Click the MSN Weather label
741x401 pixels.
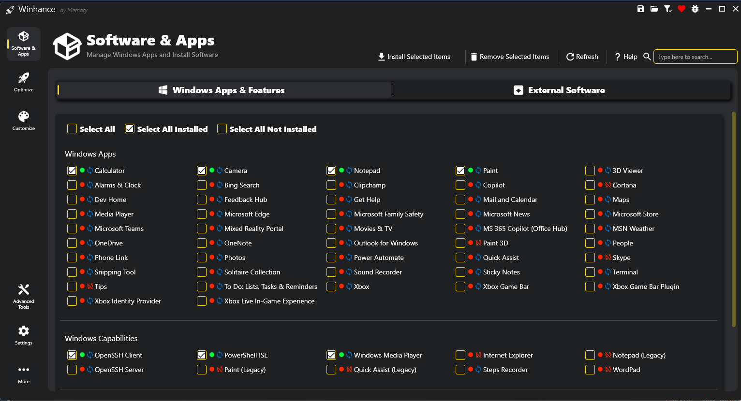[633, 229]
